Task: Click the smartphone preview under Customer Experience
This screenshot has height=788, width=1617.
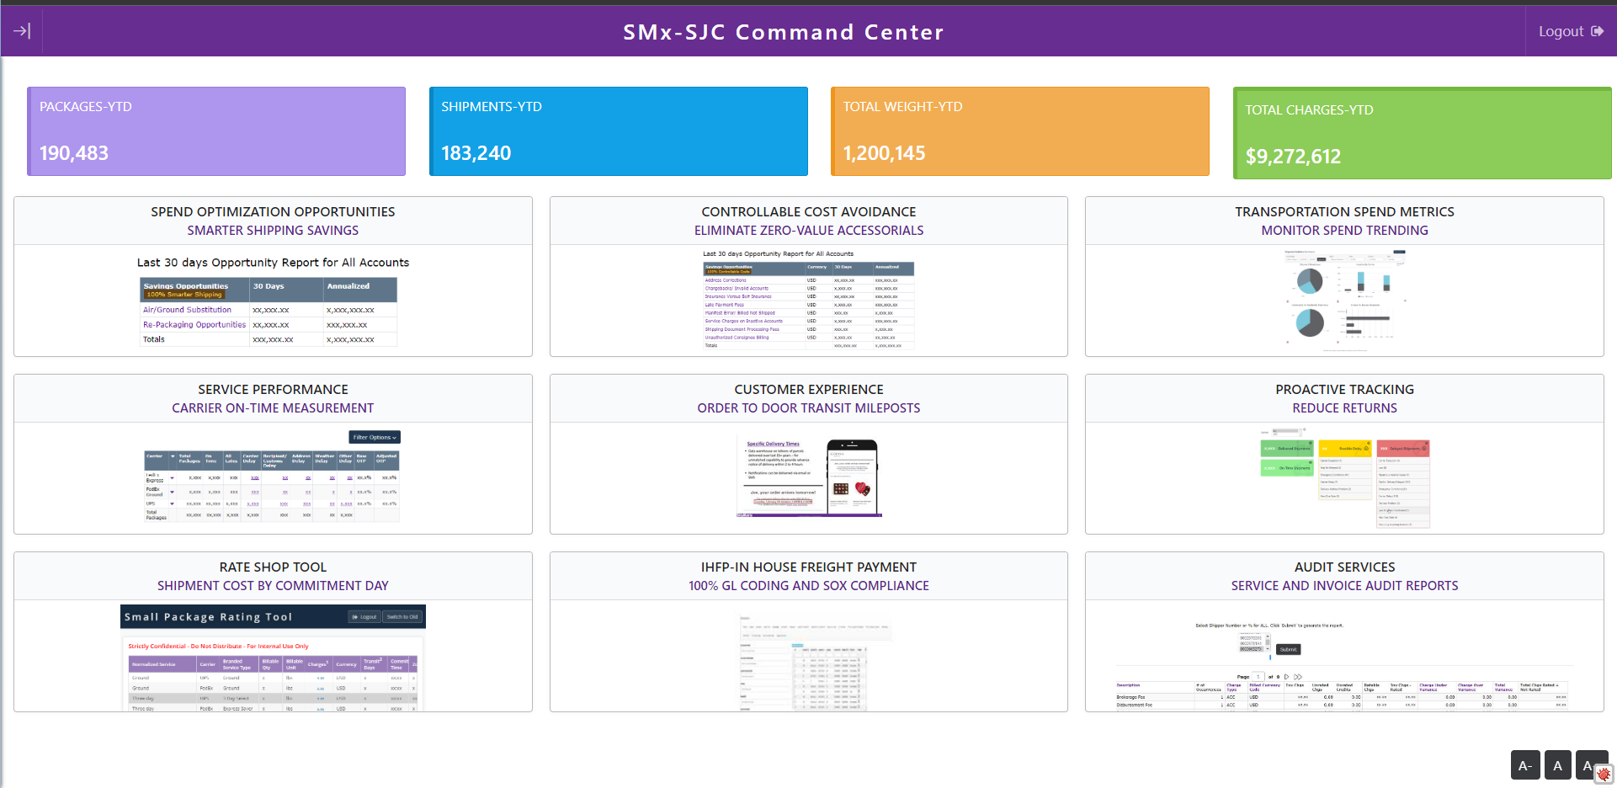Action: pos(853,476)
